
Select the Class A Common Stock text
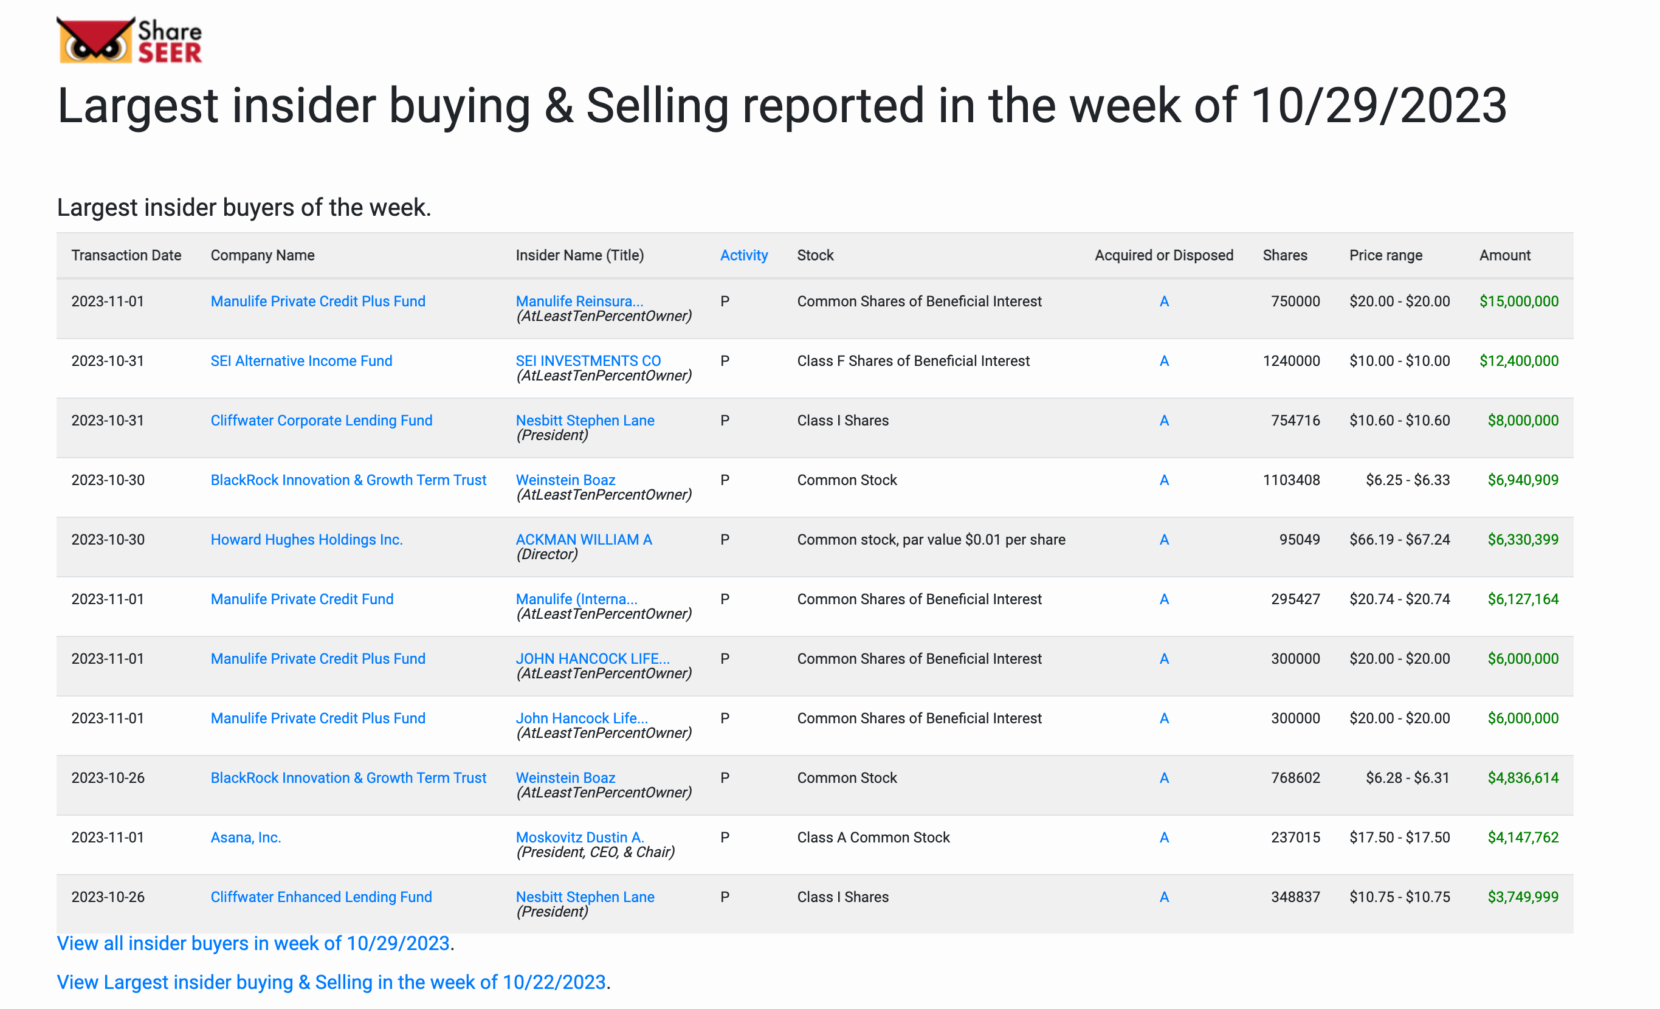873,837
